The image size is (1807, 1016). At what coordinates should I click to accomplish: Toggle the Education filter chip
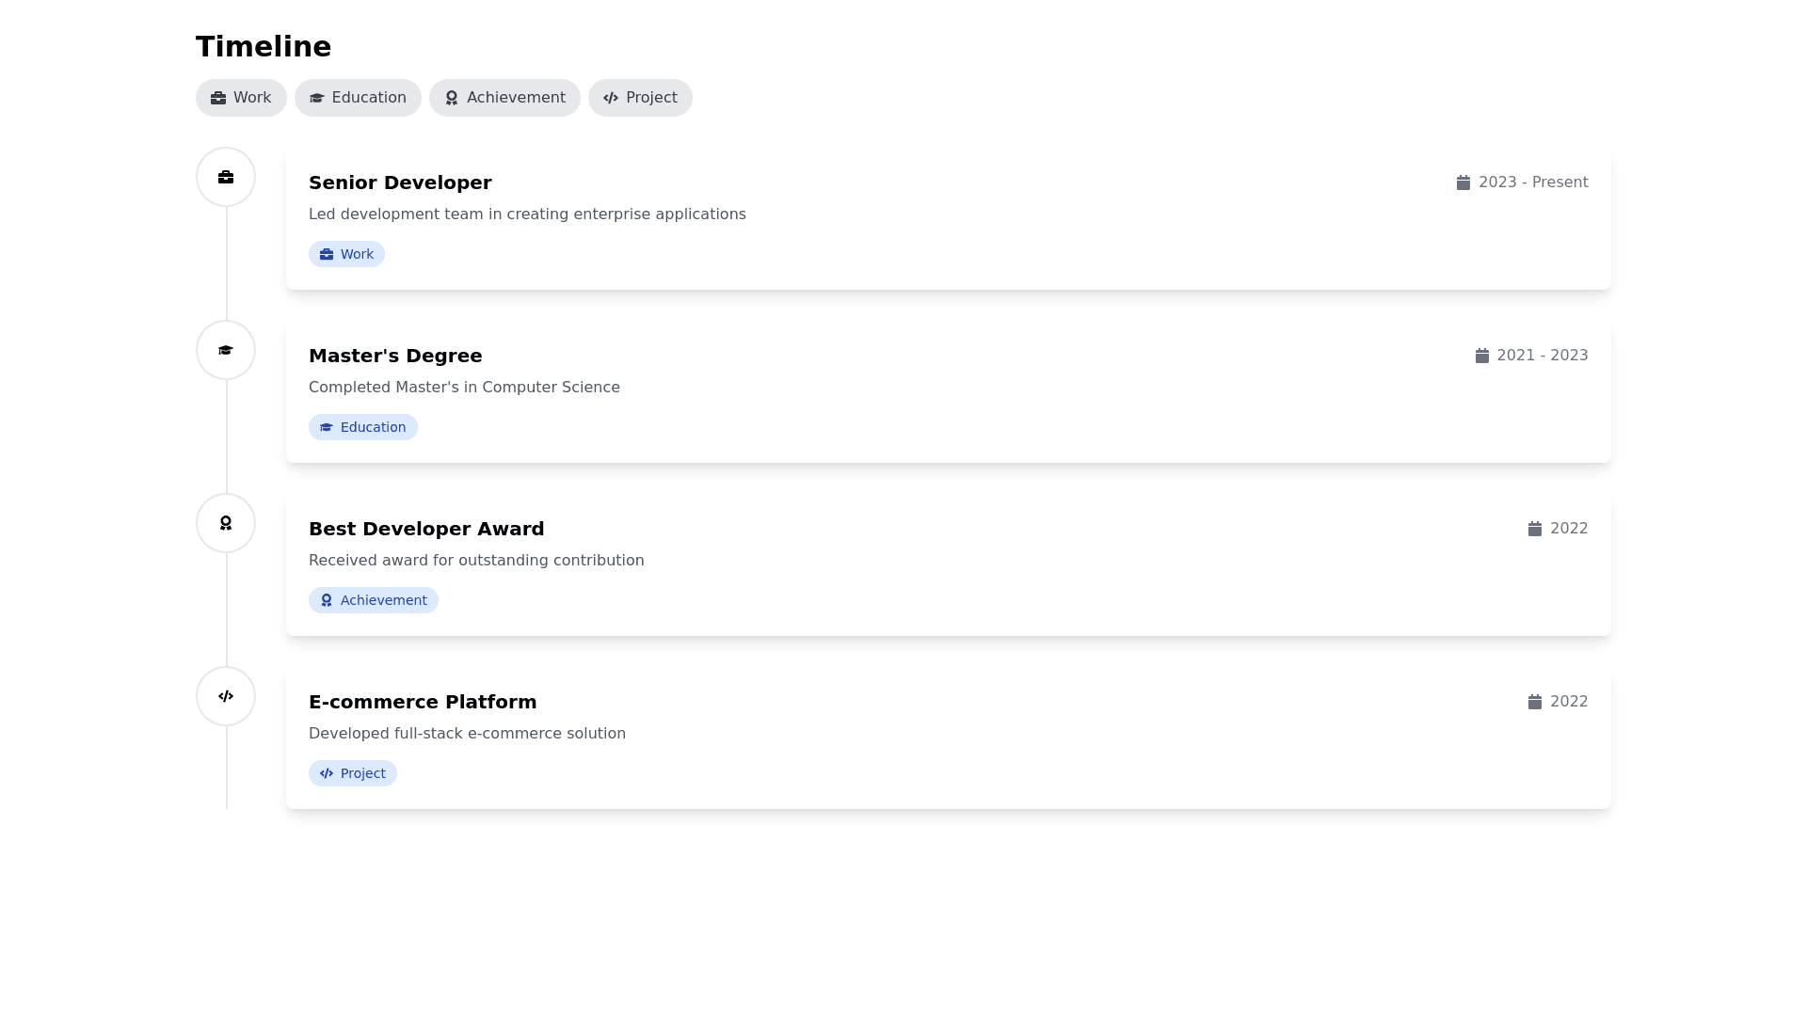click(x=358, y=98)
